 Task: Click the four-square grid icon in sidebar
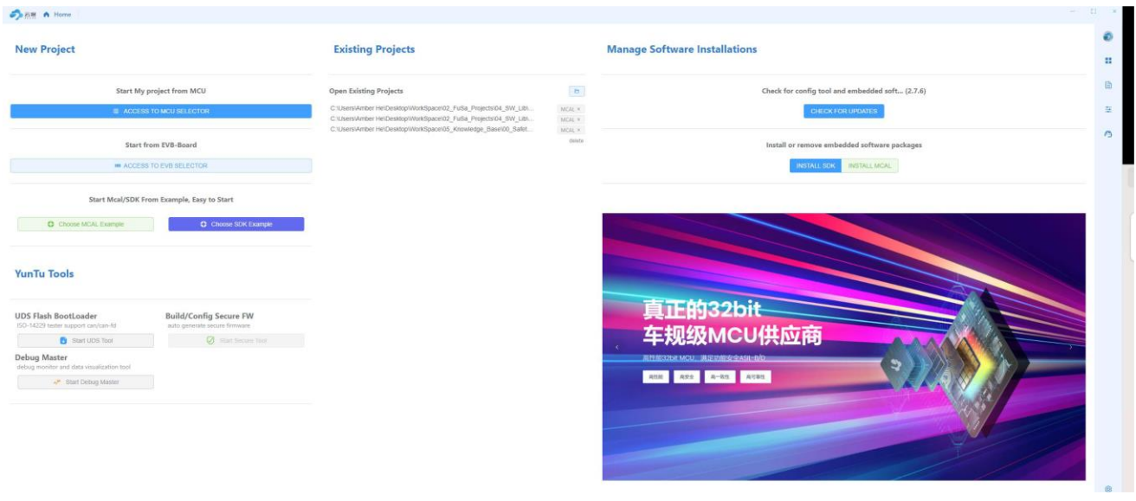pyautogui.click(x=1107, y=61)
